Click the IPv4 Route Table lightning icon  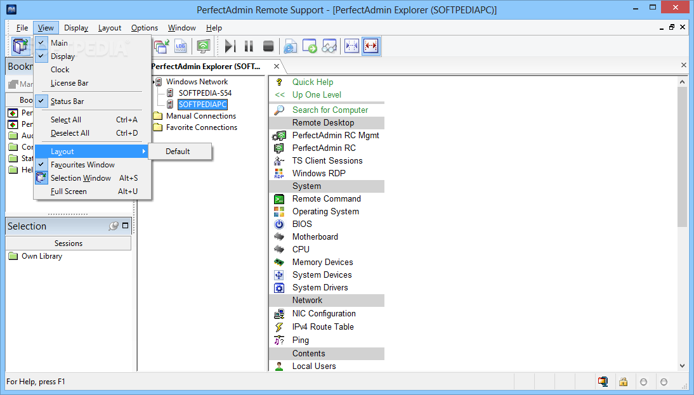pos(279,327)
